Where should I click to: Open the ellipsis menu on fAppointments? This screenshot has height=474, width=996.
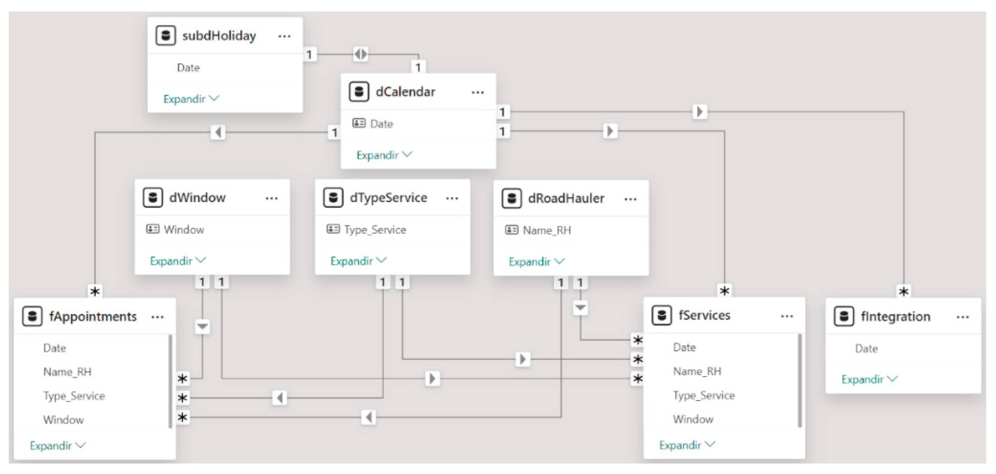pos(157,317)
